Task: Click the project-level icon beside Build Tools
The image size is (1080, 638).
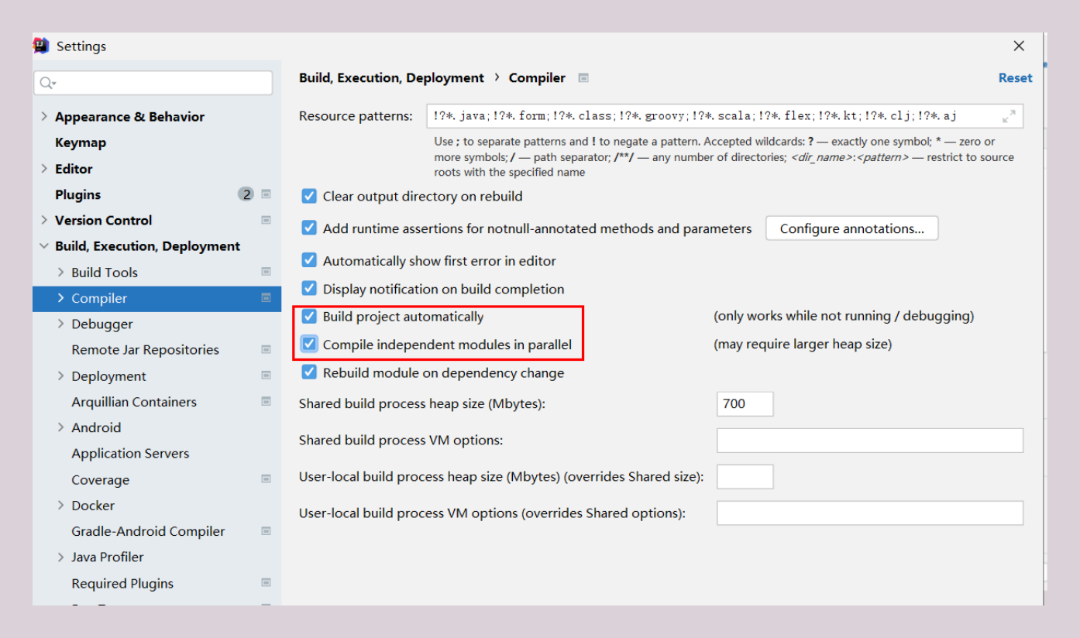Action: pos(266,272)
